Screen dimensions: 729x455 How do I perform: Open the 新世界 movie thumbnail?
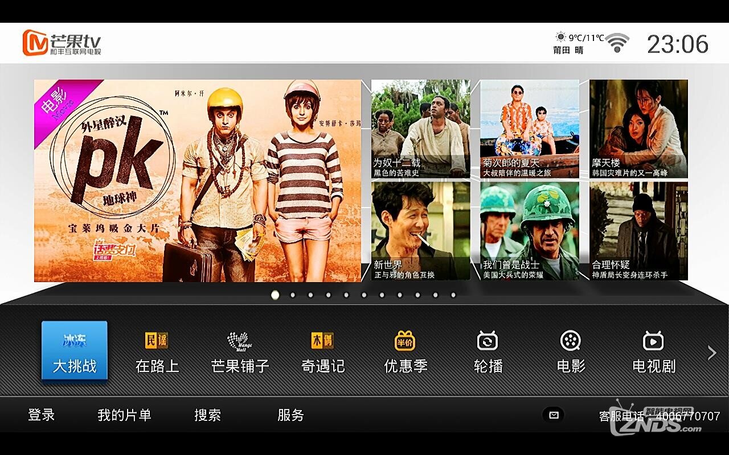[421, 231]
